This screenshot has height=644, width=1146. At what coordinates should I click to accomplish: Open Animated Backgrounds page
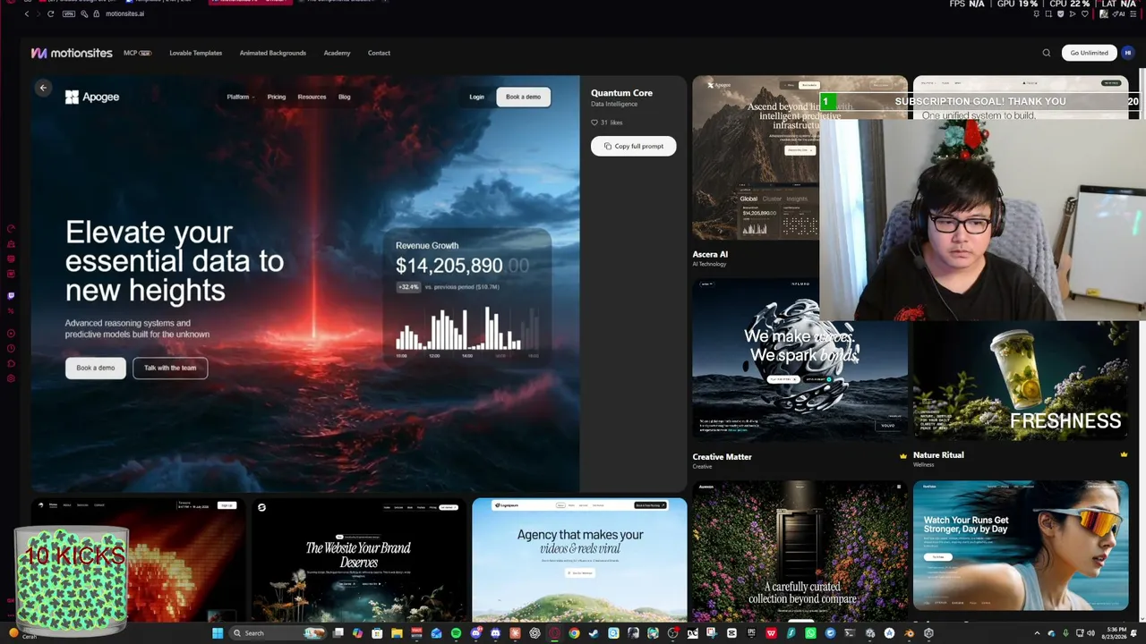(x=273, y=53)
